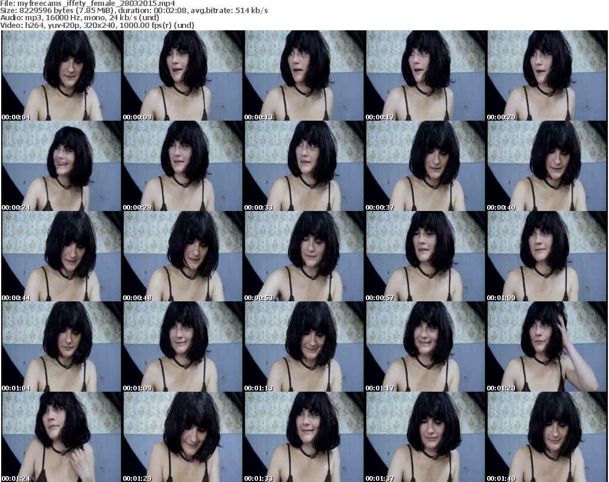Choose the frame stamped 00:00:44

(x=62, y=256)
